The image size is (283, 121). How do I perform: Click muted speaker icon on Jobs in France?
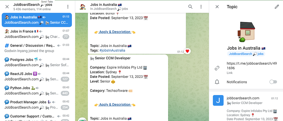pyautogui.click(x=41, y=31)
